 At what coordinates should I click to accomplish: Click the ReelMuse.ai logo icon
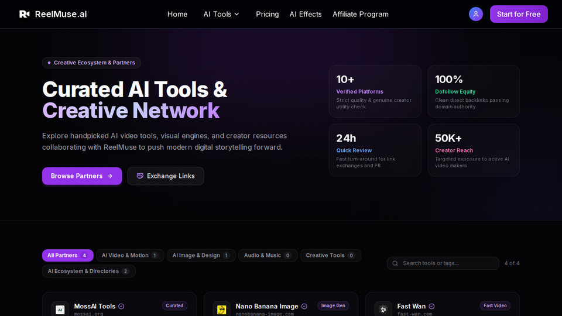point(25,14)
